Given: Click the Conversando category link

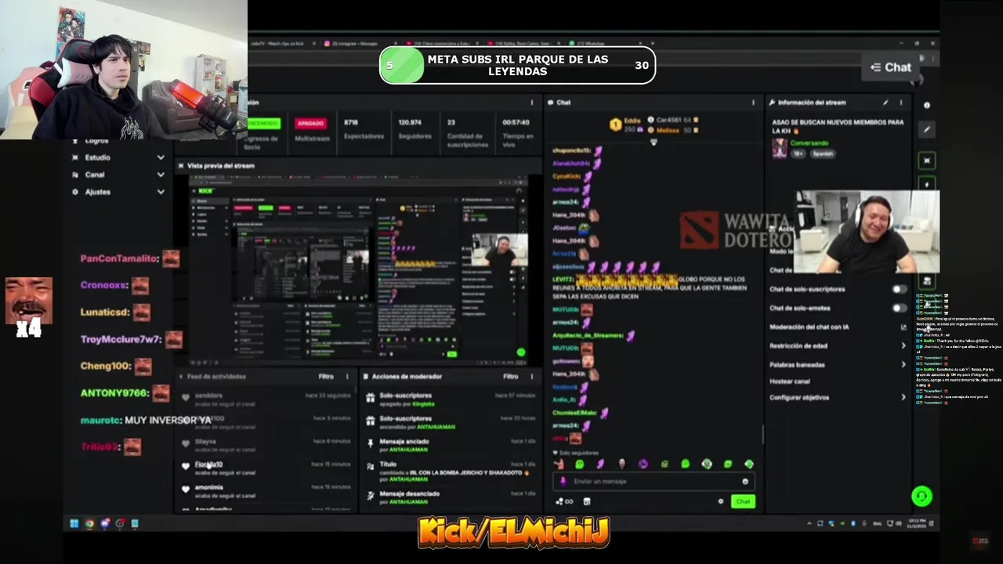Looking at the screenshot, I should [809, 143].
